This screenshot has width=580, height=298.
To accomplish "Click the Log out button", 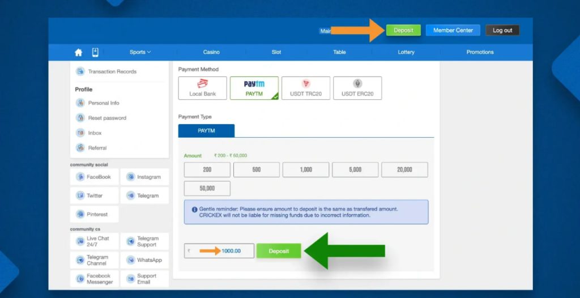I will (x=502, y=31).
